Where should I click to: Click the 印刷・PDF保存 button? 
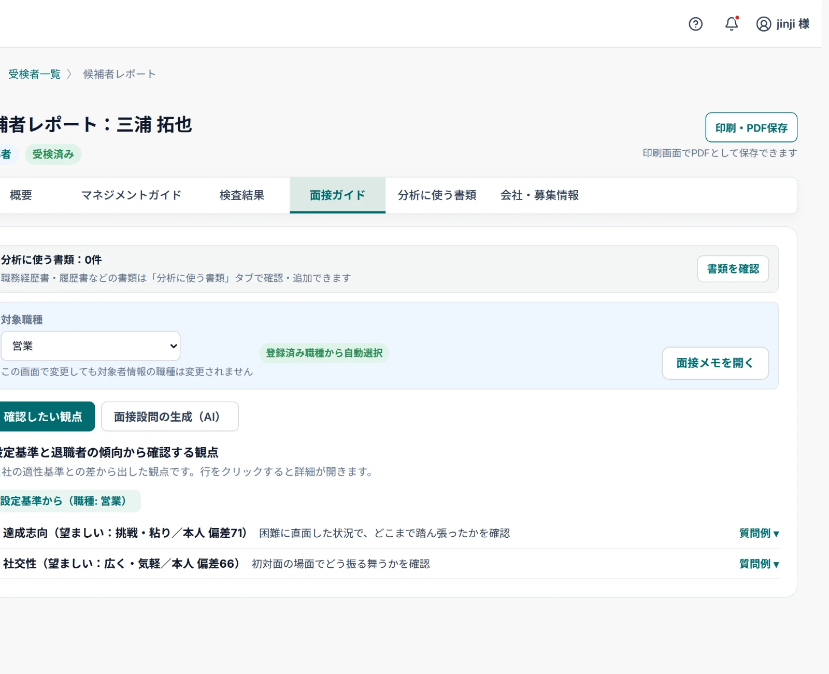(x=751, y=127)
